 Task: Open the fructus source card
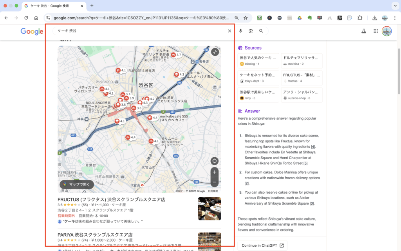pos(302,78)
